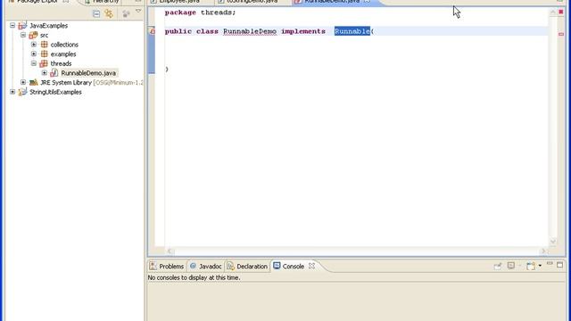Screen dimensions: 571x321
Task: Click the closing brace in the editor
Action: click(x=167, y=70)
